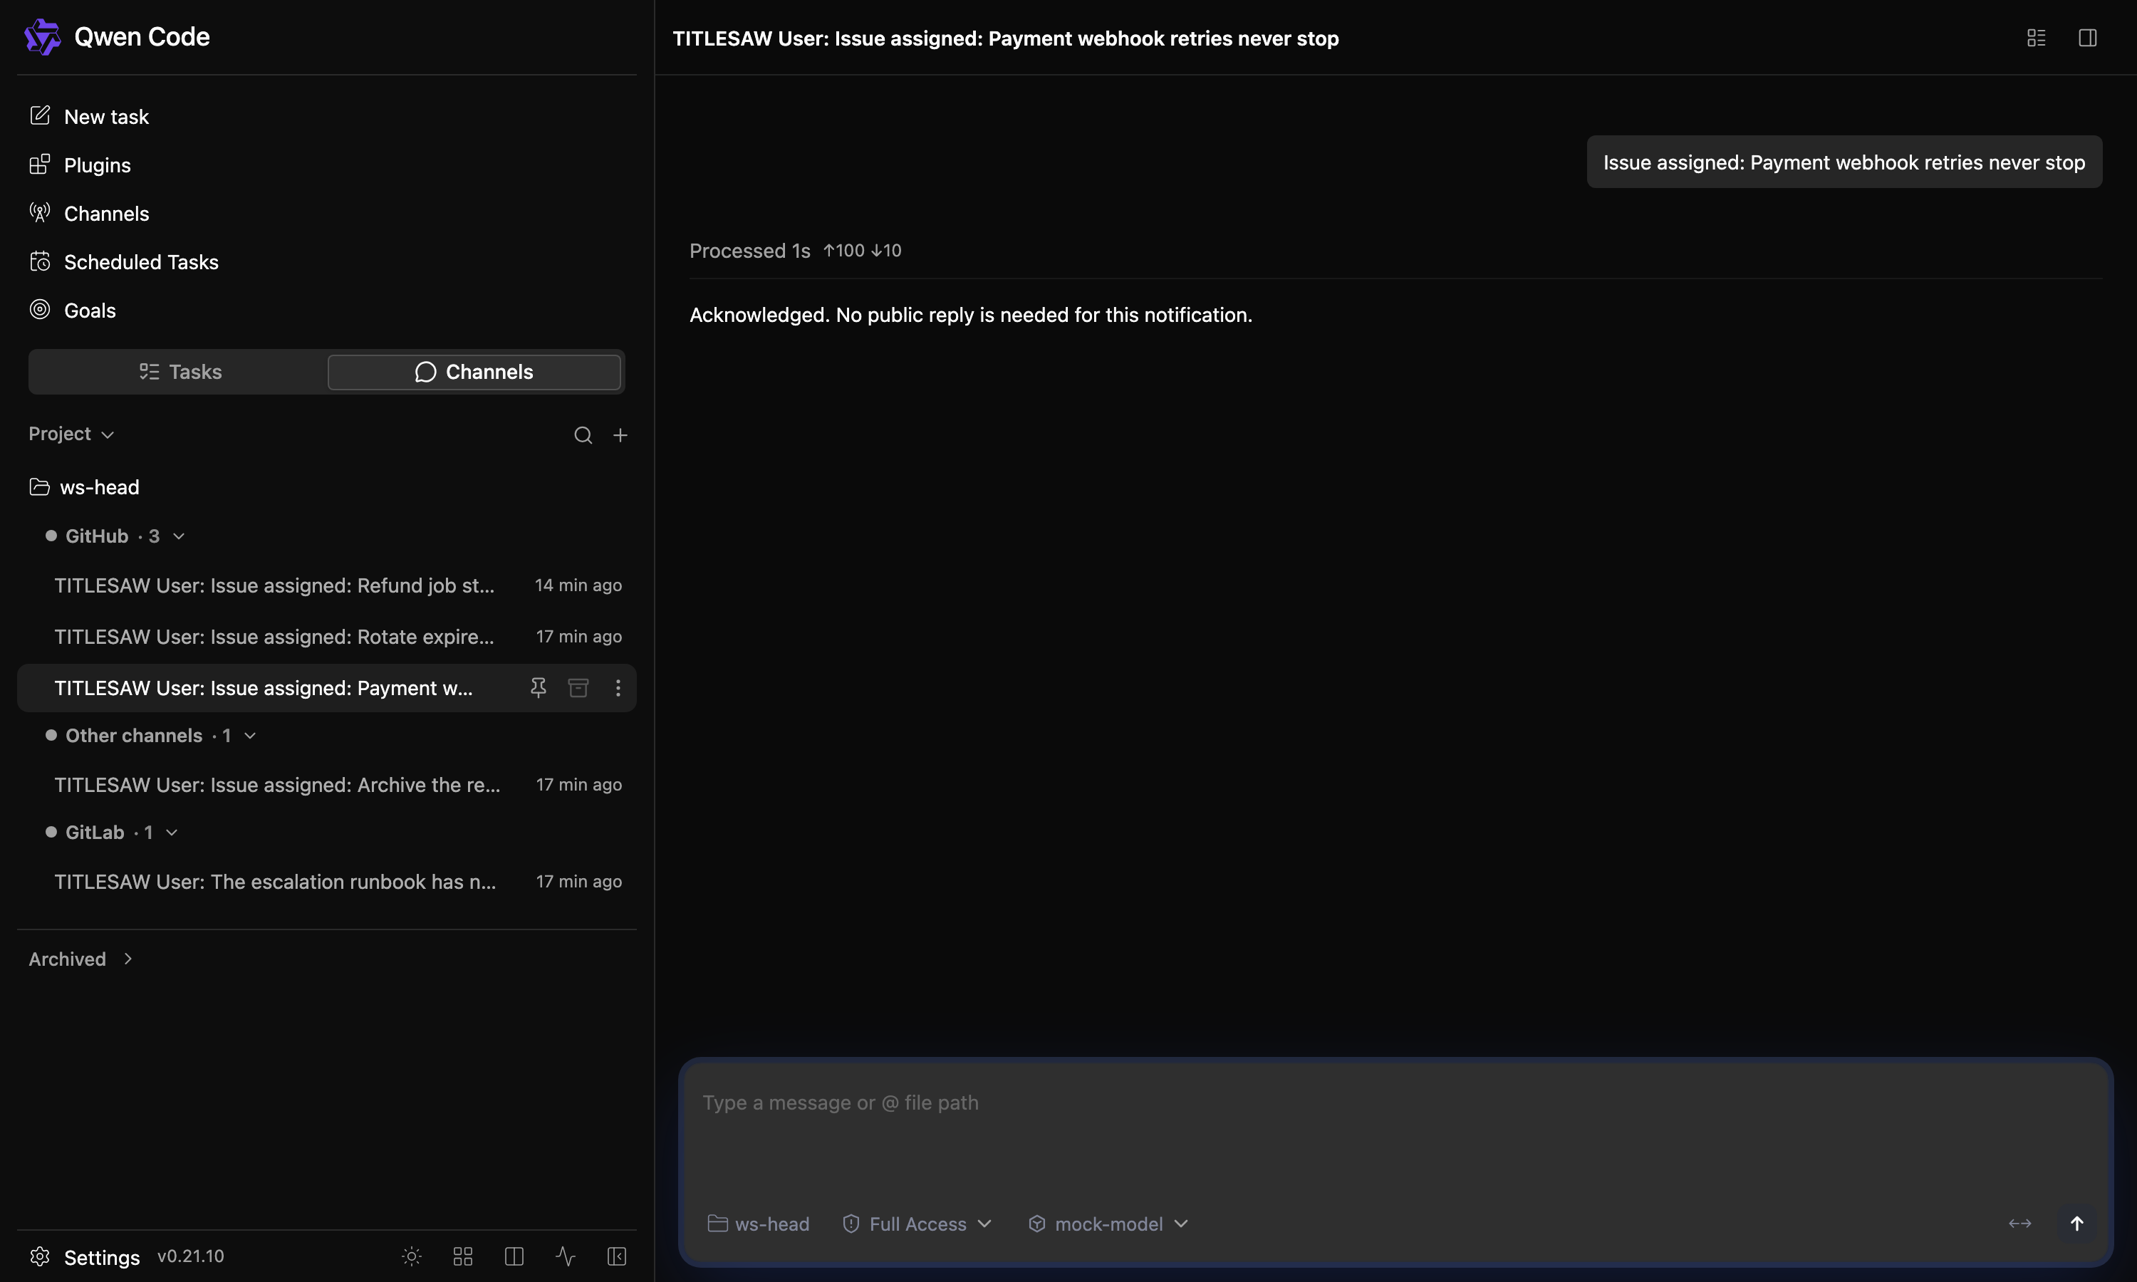Open the mock-model selector dropdown
Image resolution: width=2137 pixels, height=1282 pixels.
click(1108, 1224)
